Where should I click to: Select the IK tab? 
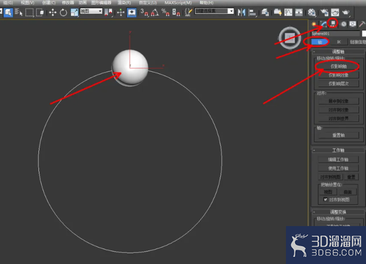pos(339,42)
